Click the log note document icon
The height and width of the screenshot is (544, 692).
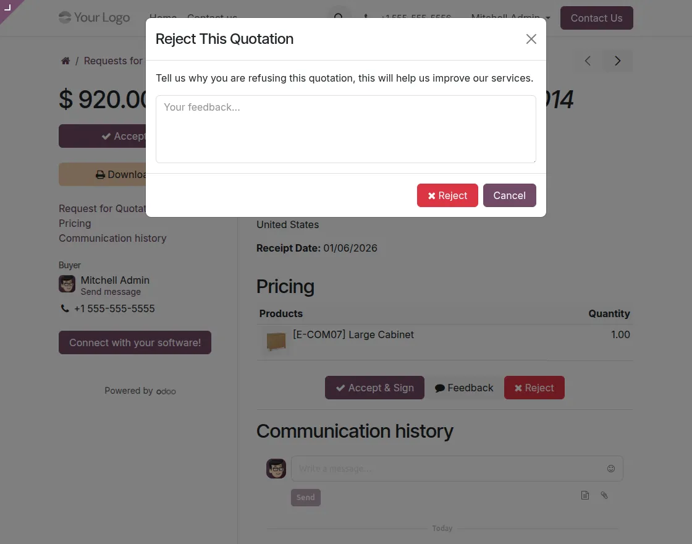click(584, 495)
